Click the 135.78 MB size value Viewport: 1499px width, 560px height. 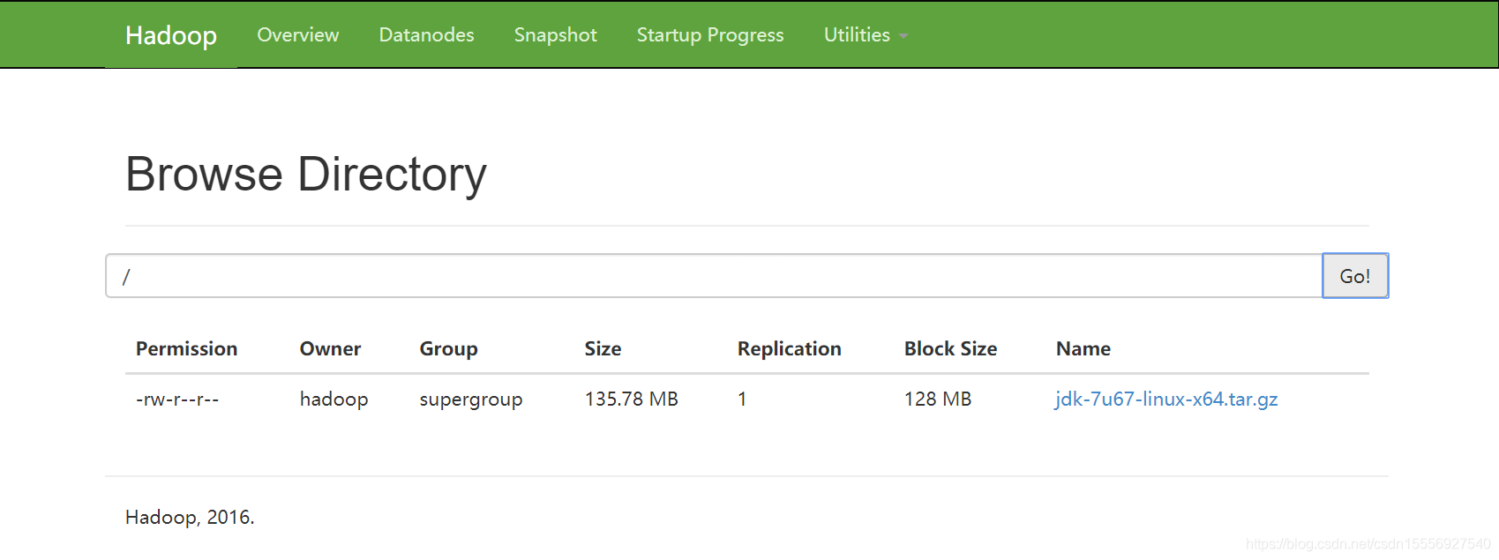631,399
